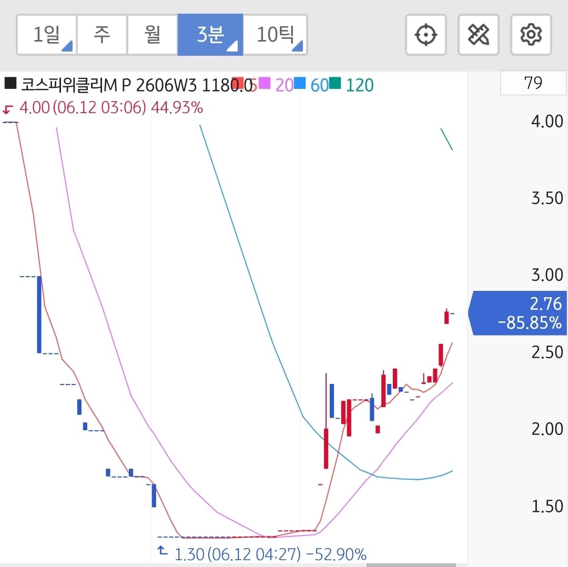Click the blue 60 moving average swatch
Viewport: 568px width, 567px height.
coord(300,83)
